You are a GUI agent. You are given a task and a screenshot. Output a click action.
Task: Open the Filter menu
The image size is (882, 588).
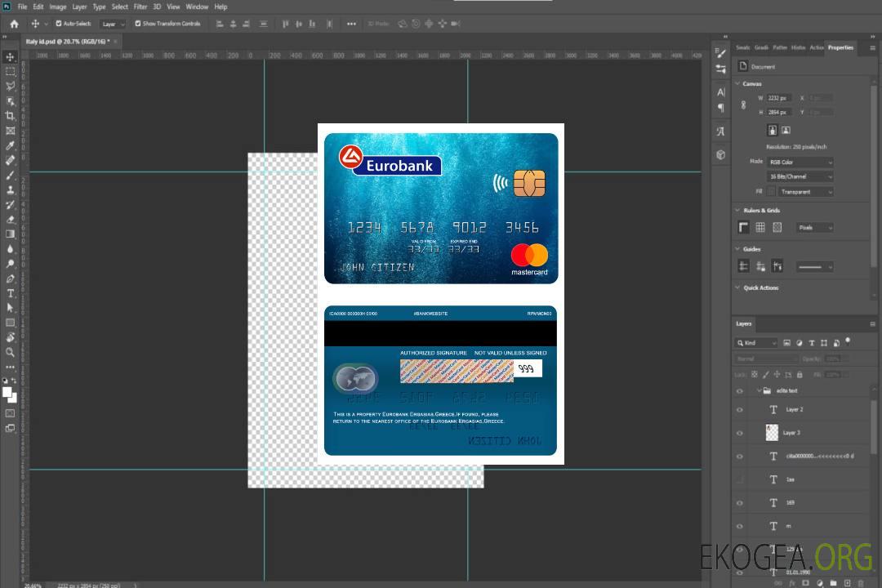tap(140, 7)
